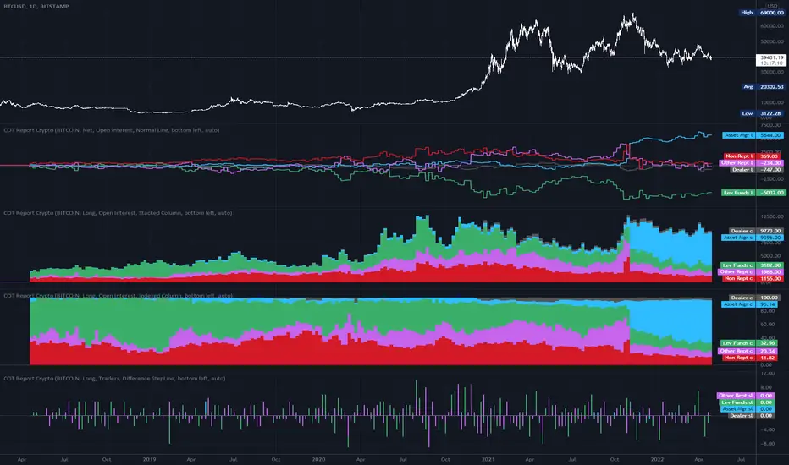Image resolution: width=789 pixels, height=465 pixels.
Task: Click the -8.00 value on the StepLine scale
Action: point(768,443)
